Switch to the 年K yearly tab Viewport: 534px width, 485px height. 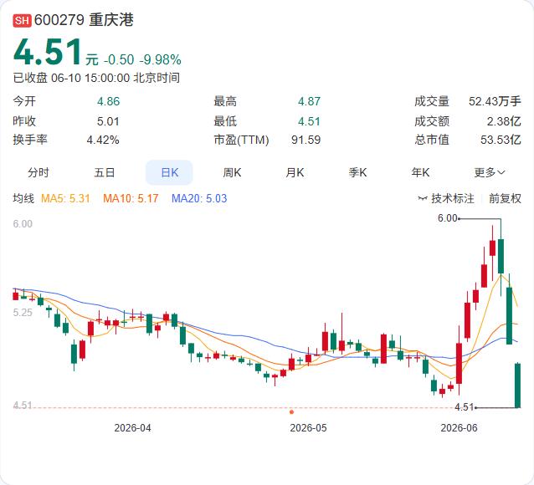[x=420, y=172]
